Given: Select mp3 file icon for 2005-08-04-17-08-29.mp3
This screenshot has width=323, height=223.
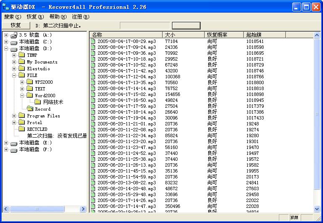Looking at the screenshot, I should pos(93,42).
